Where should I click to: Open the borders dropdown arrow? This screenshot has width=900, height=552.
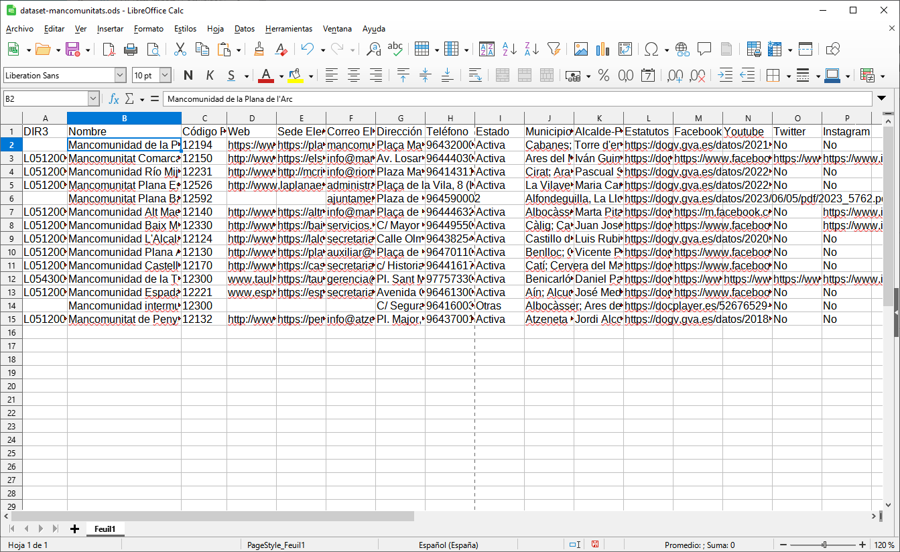788,76
